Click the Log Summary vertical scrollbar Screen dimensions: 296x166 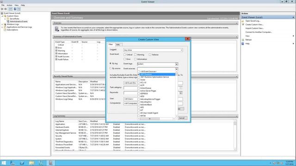coord(235,135)
